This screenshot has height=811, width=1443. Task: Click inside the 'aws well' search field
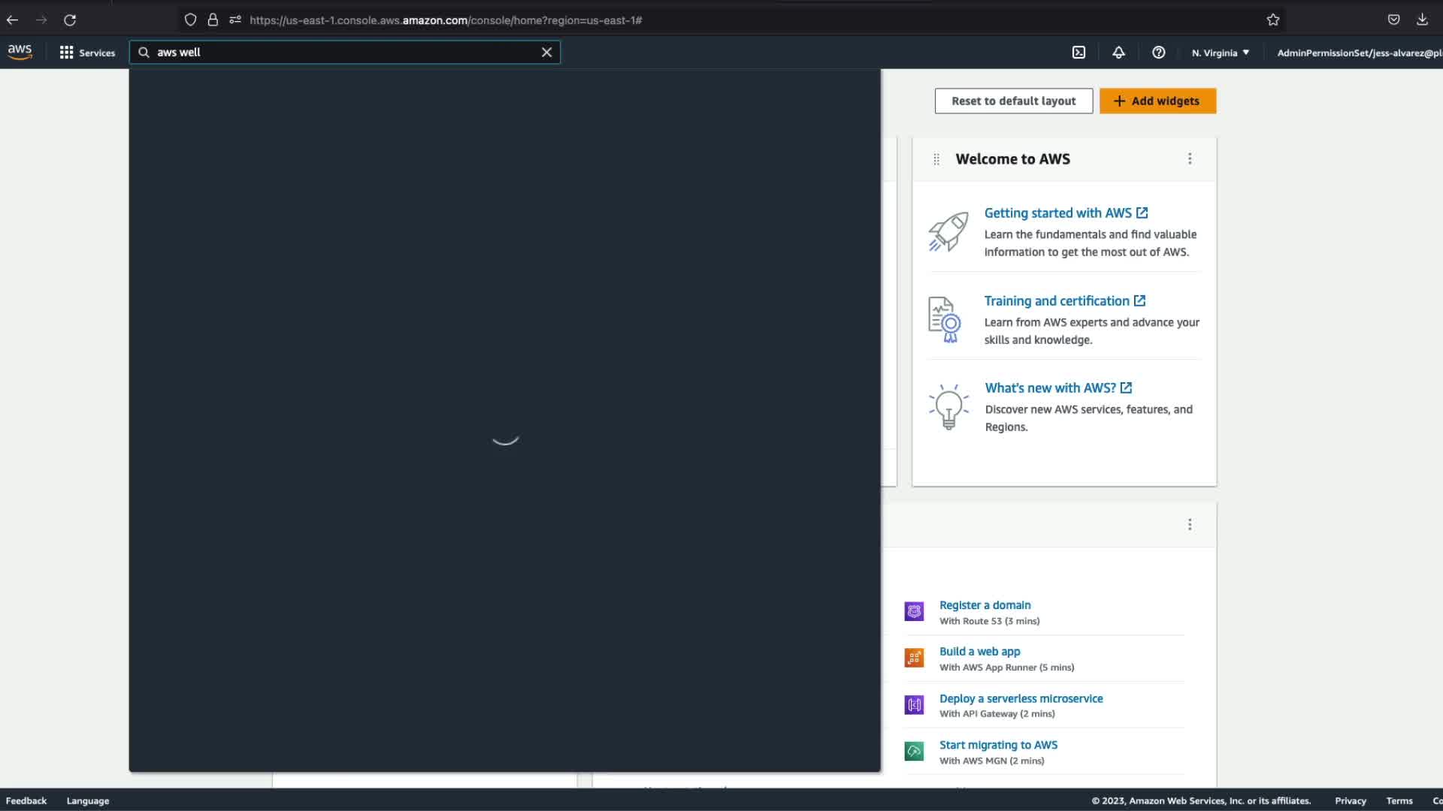click(x=338, y=53)
